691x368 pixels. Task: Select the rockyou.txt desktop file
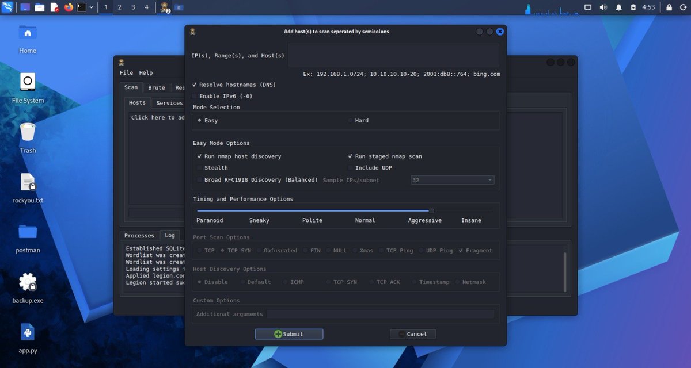pyautogui.click(x=28, y=188)
